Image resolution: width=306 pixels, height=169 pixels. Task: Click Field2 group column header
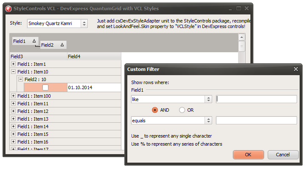[53, 45]
